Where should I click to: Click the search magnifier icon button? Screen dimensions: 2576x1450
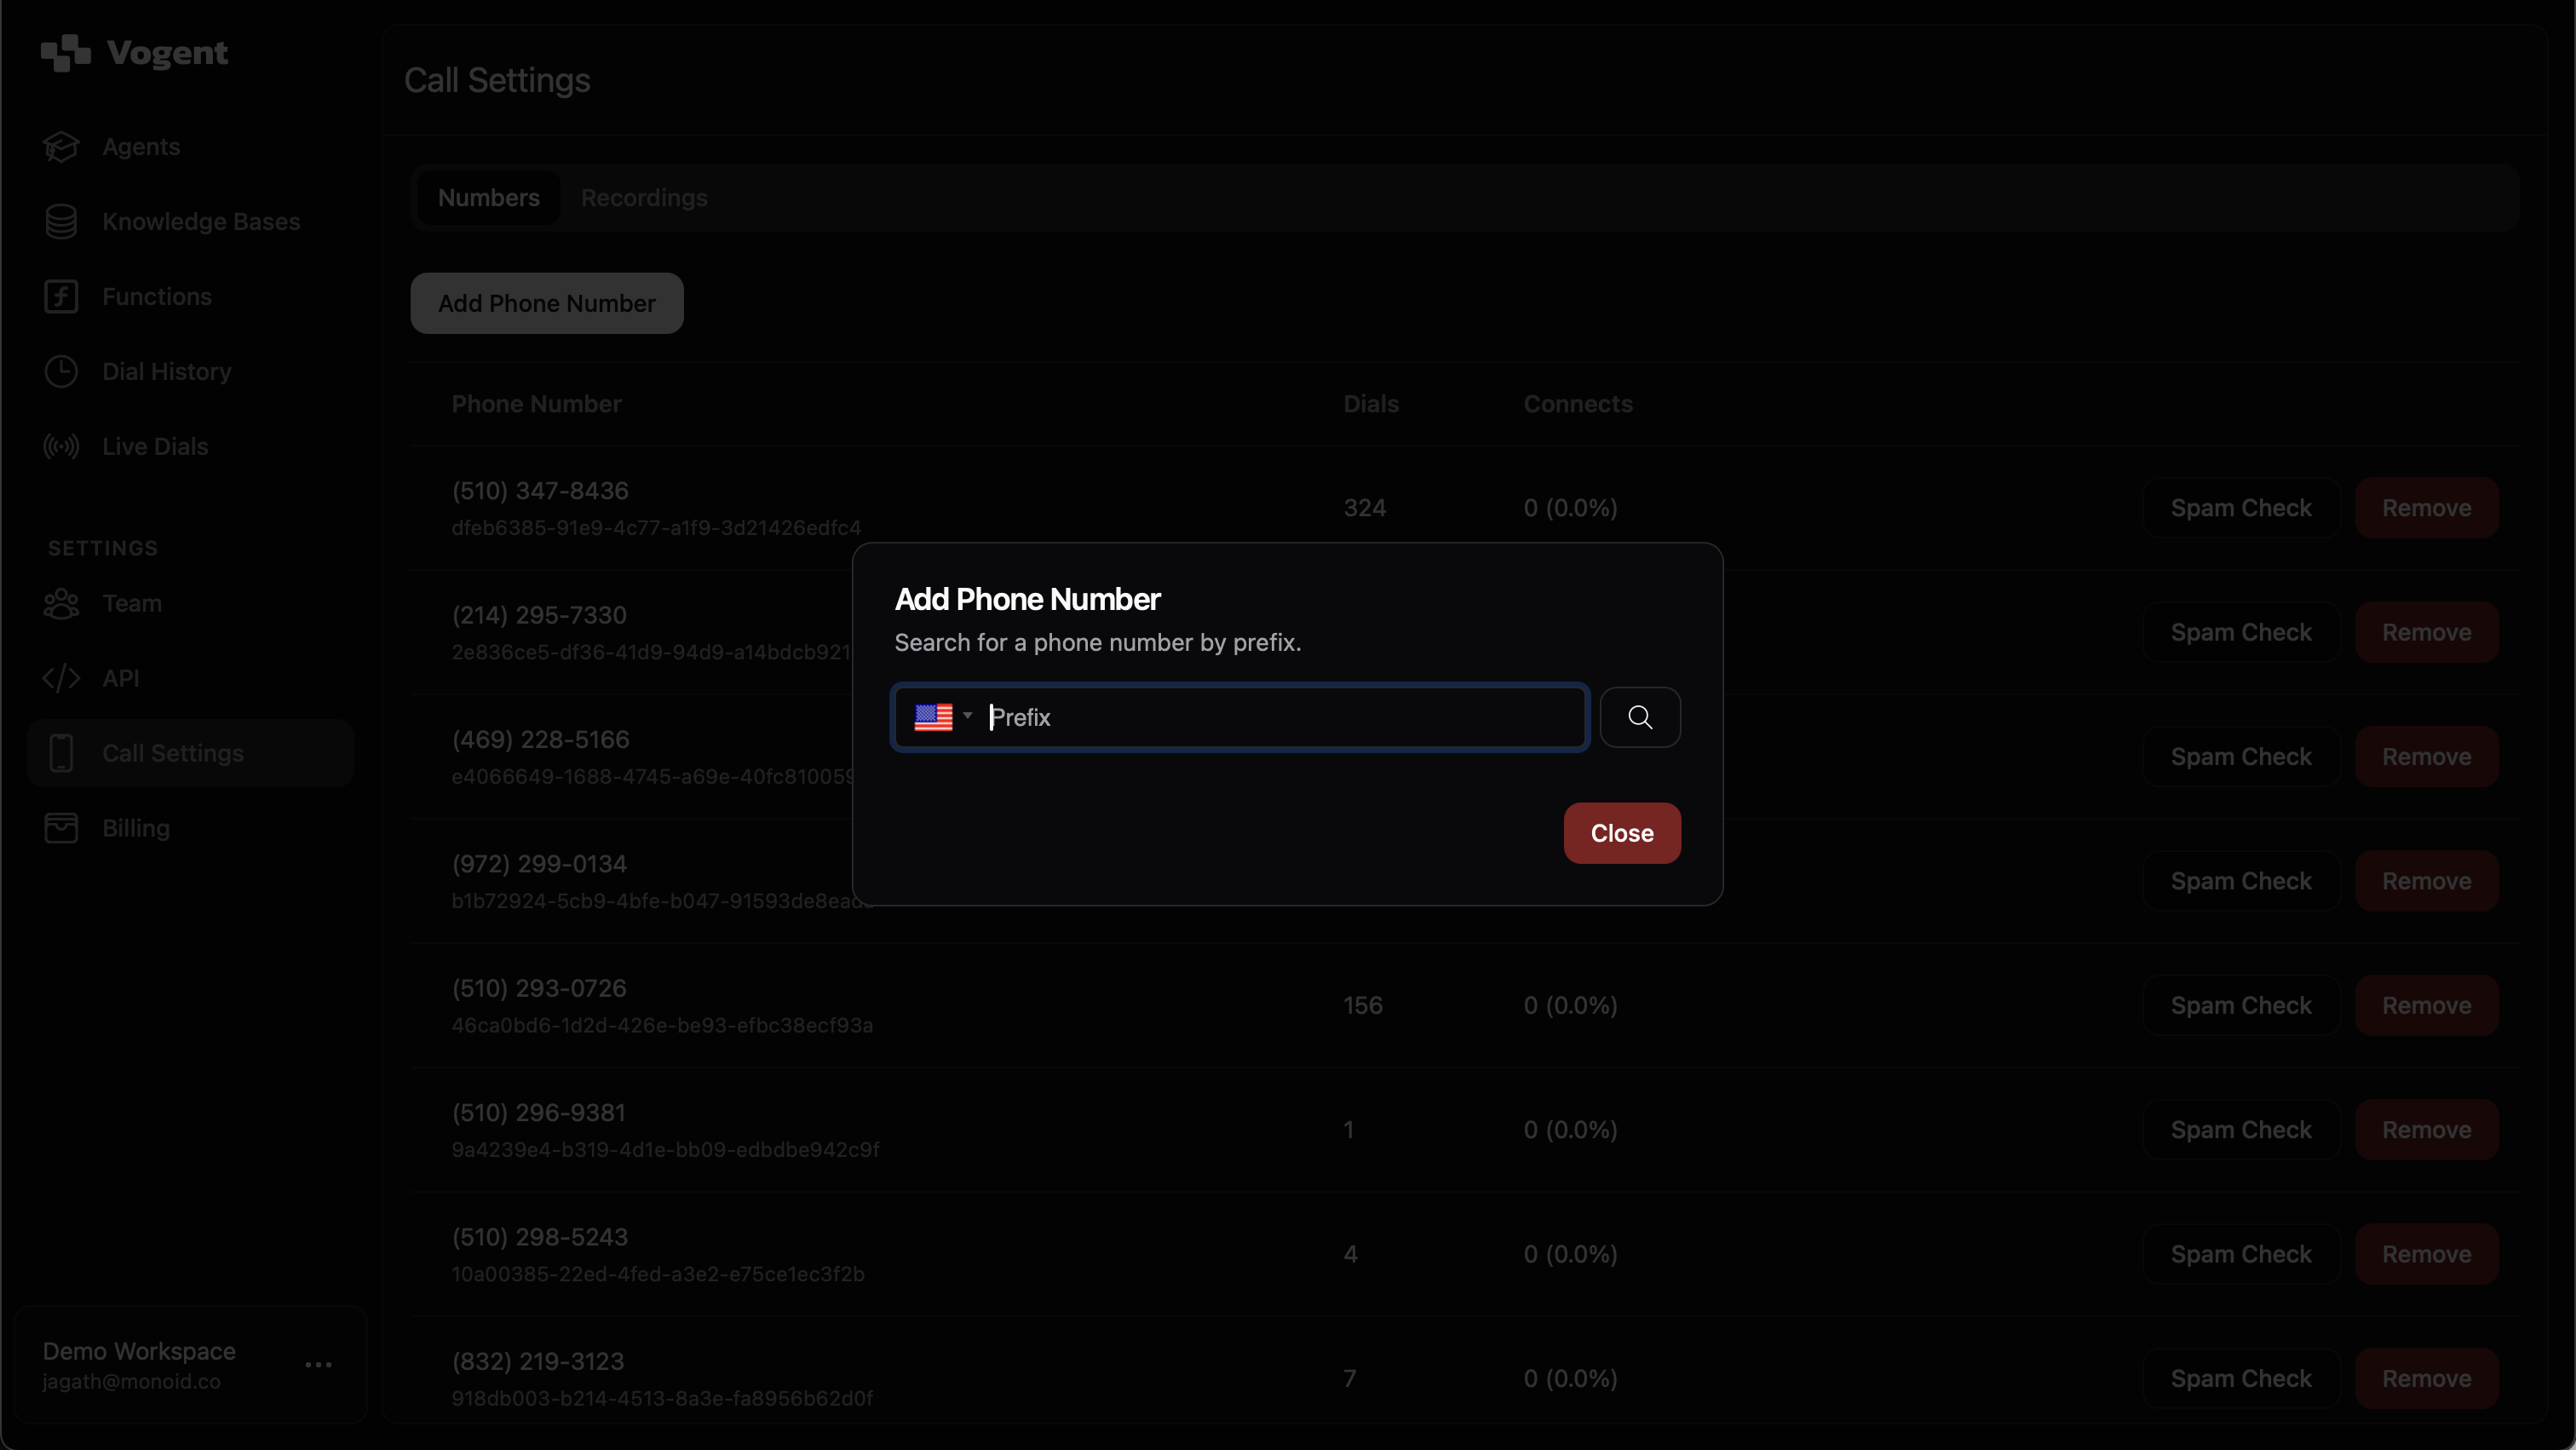pyautogui.click(x=1640, y=717)
